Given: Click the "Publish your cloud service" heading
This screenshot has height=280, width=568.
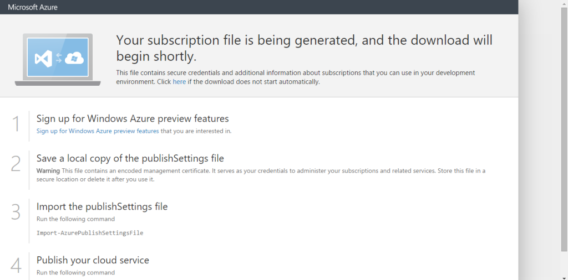Looking at the screenshot, I should [93, 260].
